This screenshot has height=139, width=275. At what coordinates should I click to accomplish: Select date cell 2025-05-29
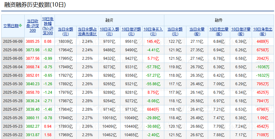pos(13,92)
